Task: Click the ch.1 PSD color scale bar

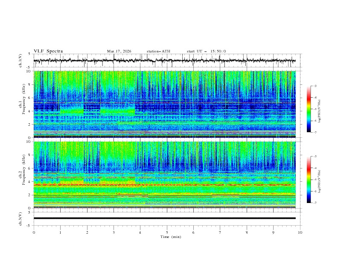Action: pos(309,109)
